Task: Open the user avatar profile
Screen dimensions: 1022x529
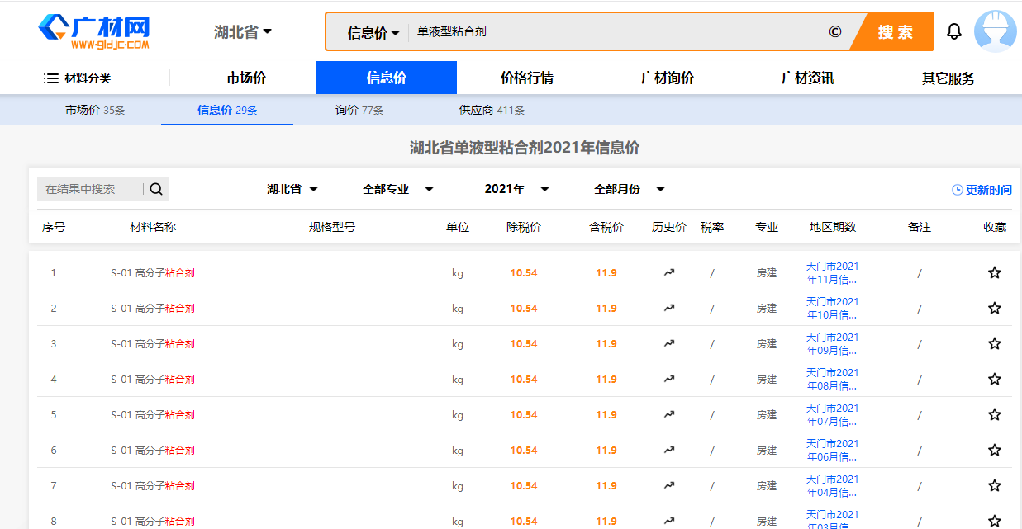Action: pyautogui.click(x=995, y=31)
